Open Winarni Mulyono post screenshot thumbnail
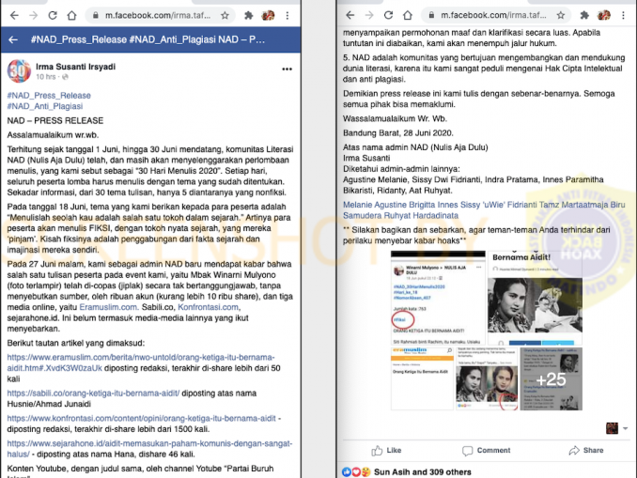The width and height of the screenshot is (637, 478). click(x=438, y=298)
